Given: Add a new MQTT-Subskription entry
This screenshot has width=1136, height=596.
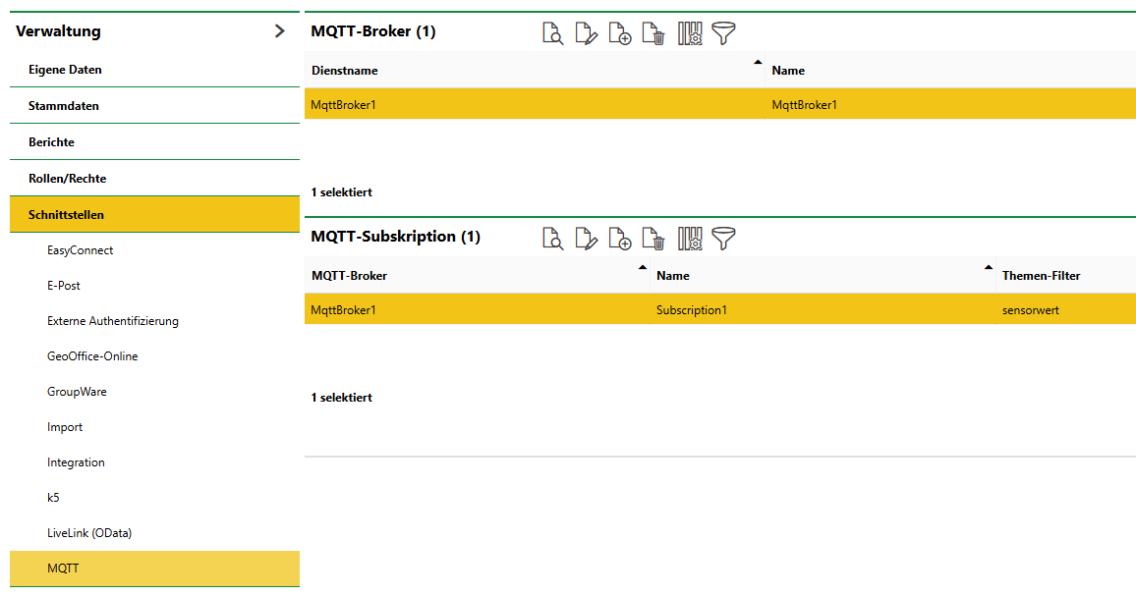Looking at the screenshot, I should (619, 239).
